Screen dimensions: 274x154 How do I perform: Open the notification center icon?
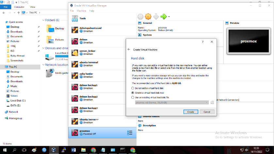267,150
